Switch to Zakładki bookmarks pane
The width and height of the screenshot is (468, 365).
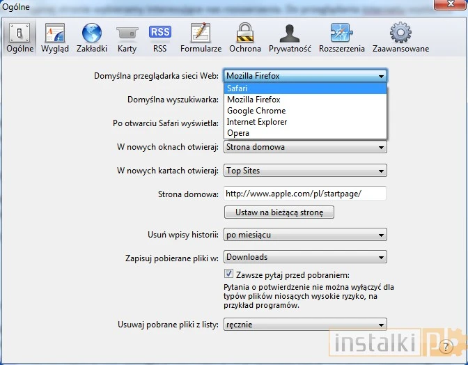click(91, 38)
